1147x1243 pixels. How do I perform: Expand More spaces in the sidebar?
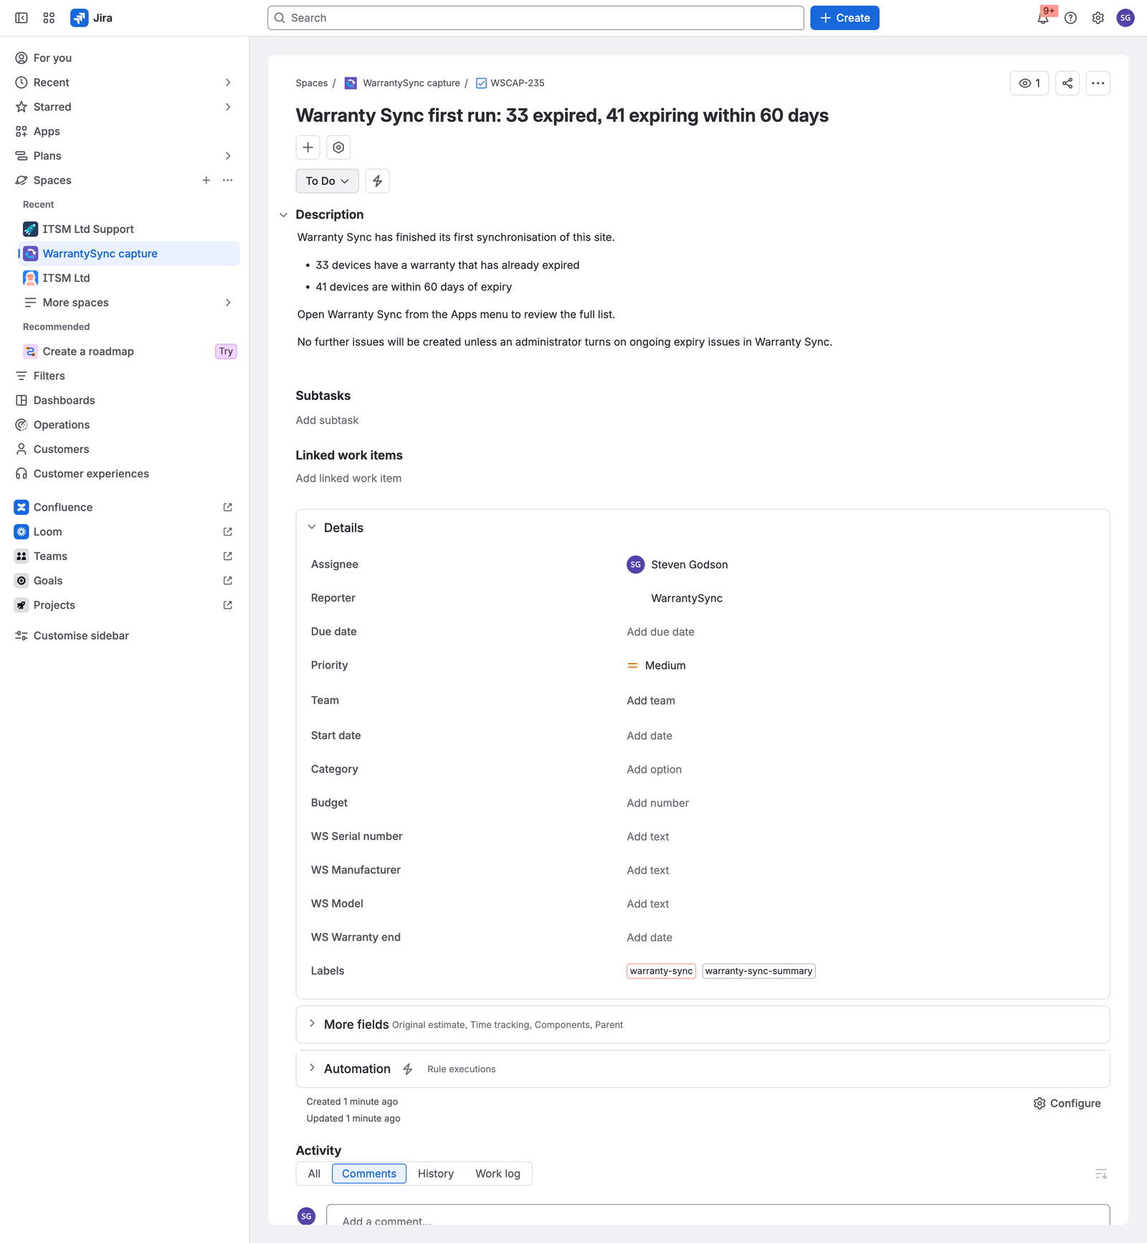228,303
